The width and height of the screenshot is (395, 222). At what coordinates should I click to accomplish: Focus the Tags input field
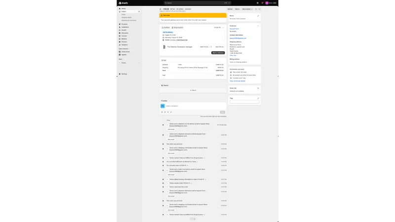tap(244, 102)
